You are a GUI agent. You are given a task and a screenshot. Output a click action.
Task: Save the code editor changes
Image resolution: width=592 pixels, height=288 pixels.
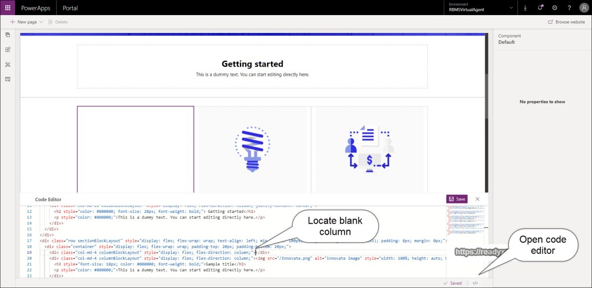click(457, 198)
